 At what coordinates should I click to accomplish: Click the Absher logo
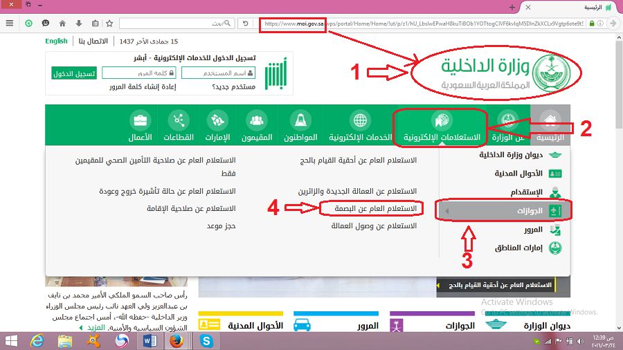[x=276, y=74]
